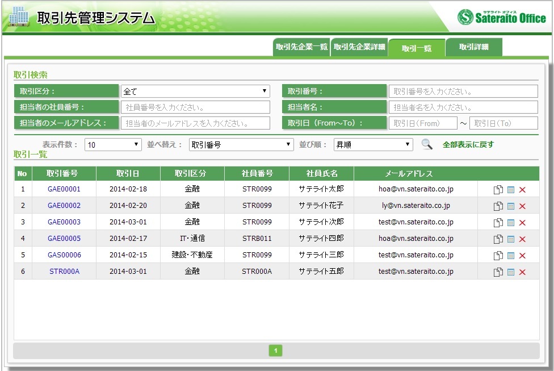Click the 社員番号 column header
This screenshot has width=554, height=371.
(x=257, y=174)
